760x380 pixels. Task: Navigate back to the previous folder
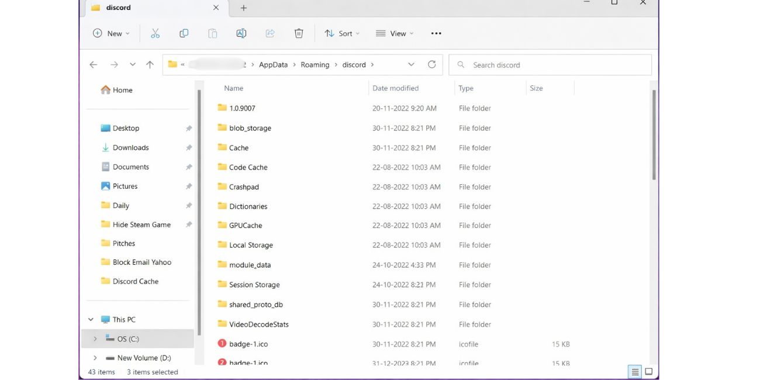(x=93, y=64)
